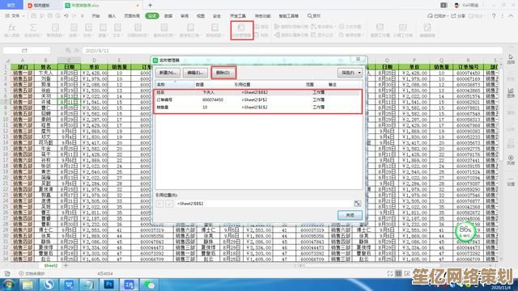Open the Filter dropdown in Name Manager

[x=350, y=73]
